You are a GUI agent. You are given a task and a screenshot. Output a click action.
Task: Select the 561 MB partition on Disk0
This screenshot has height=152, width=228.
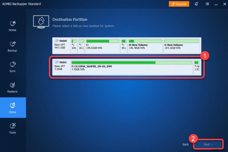[124, 46]
